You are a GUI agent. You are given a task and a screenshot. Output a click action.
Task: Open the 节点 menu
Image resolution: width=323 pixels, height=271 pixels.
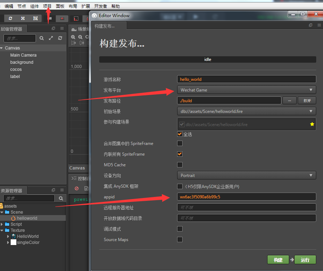click(22, 6)
